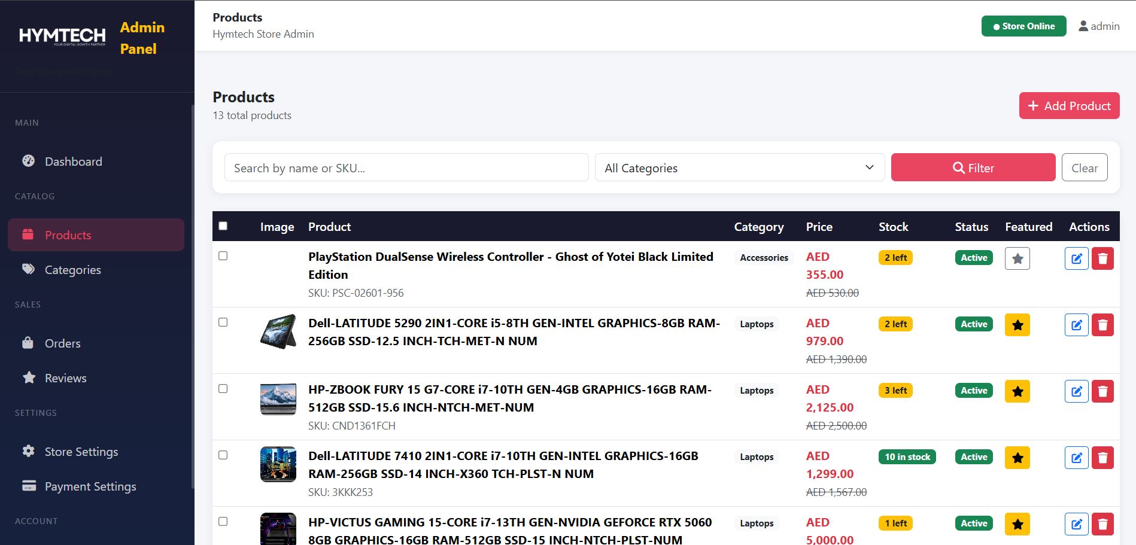Open Dashboard from the sidebar
Image resolution: width=1136 pixels, height=545 pixels.
[96, 162]
